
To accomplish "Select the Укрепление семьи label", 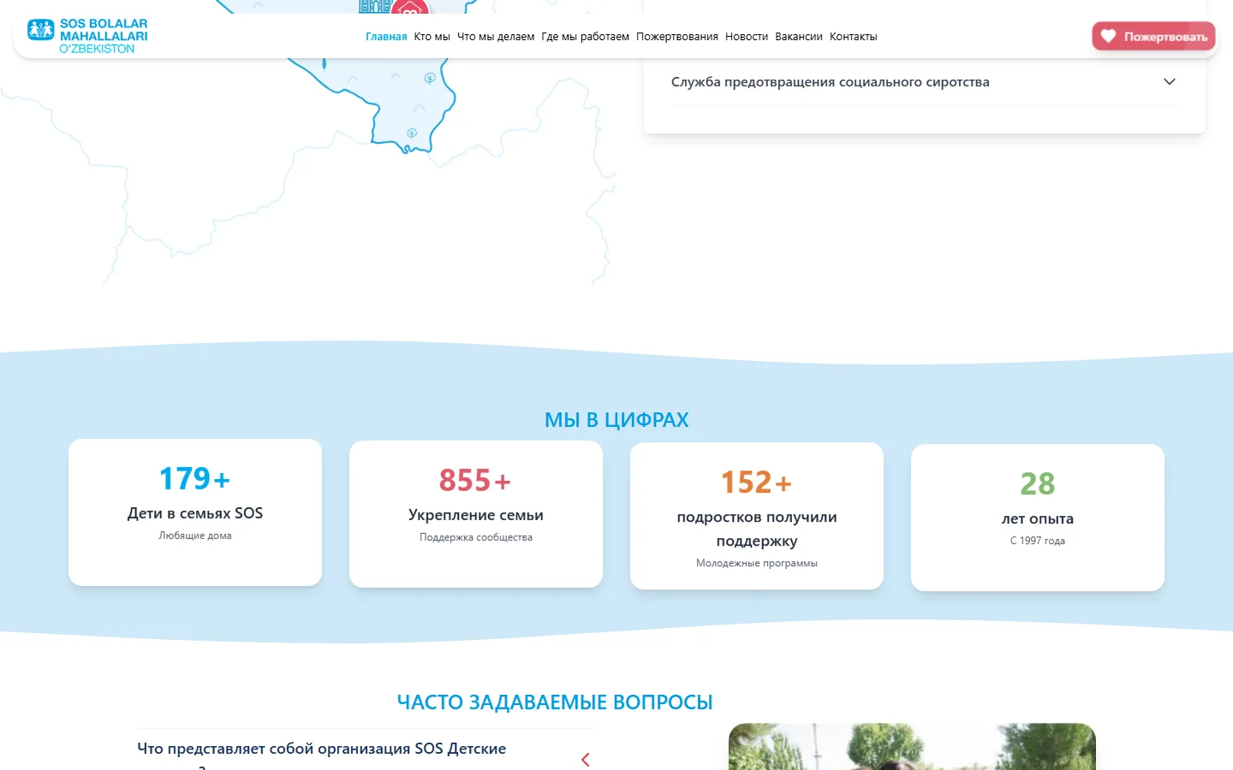I will point(476,515).
